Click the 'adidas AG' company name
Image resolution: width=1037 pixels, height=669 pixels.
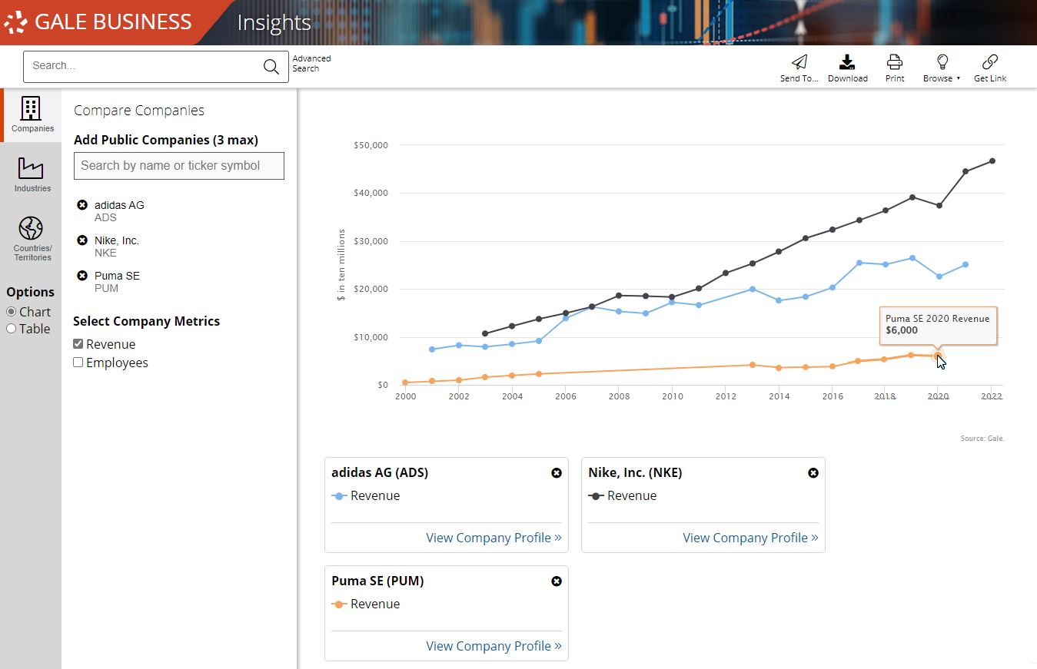(x=119, y=205)
